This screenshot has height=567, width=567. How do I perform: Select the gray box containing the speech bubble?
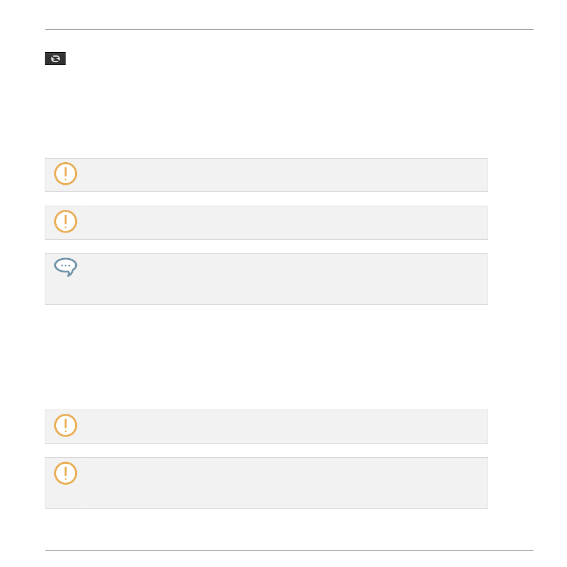click(266, 279)
